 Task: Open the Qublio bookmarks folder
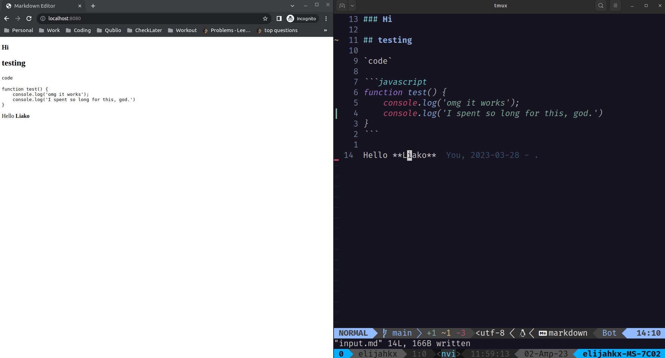coord(109,30)
